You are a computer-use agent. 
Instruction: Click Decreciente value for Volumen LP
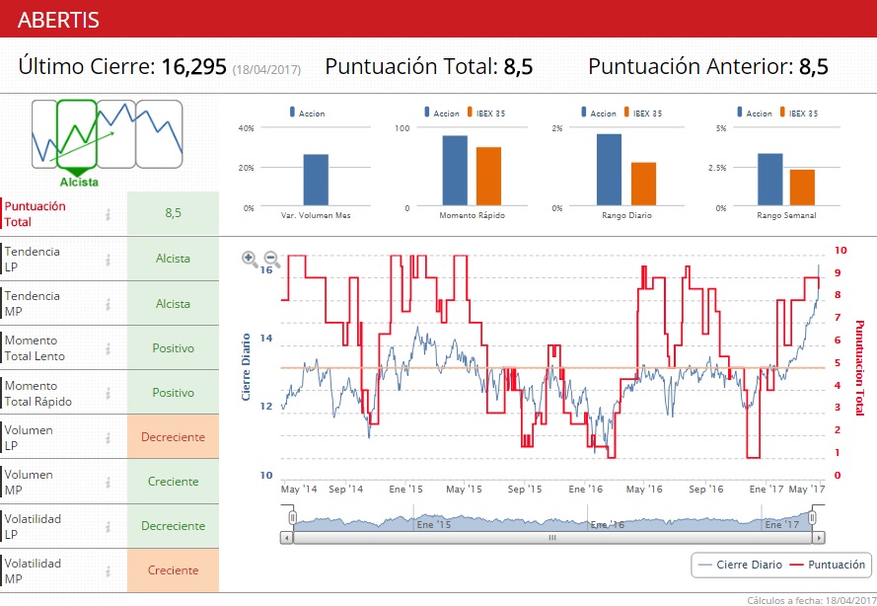(x=173, y=437)
